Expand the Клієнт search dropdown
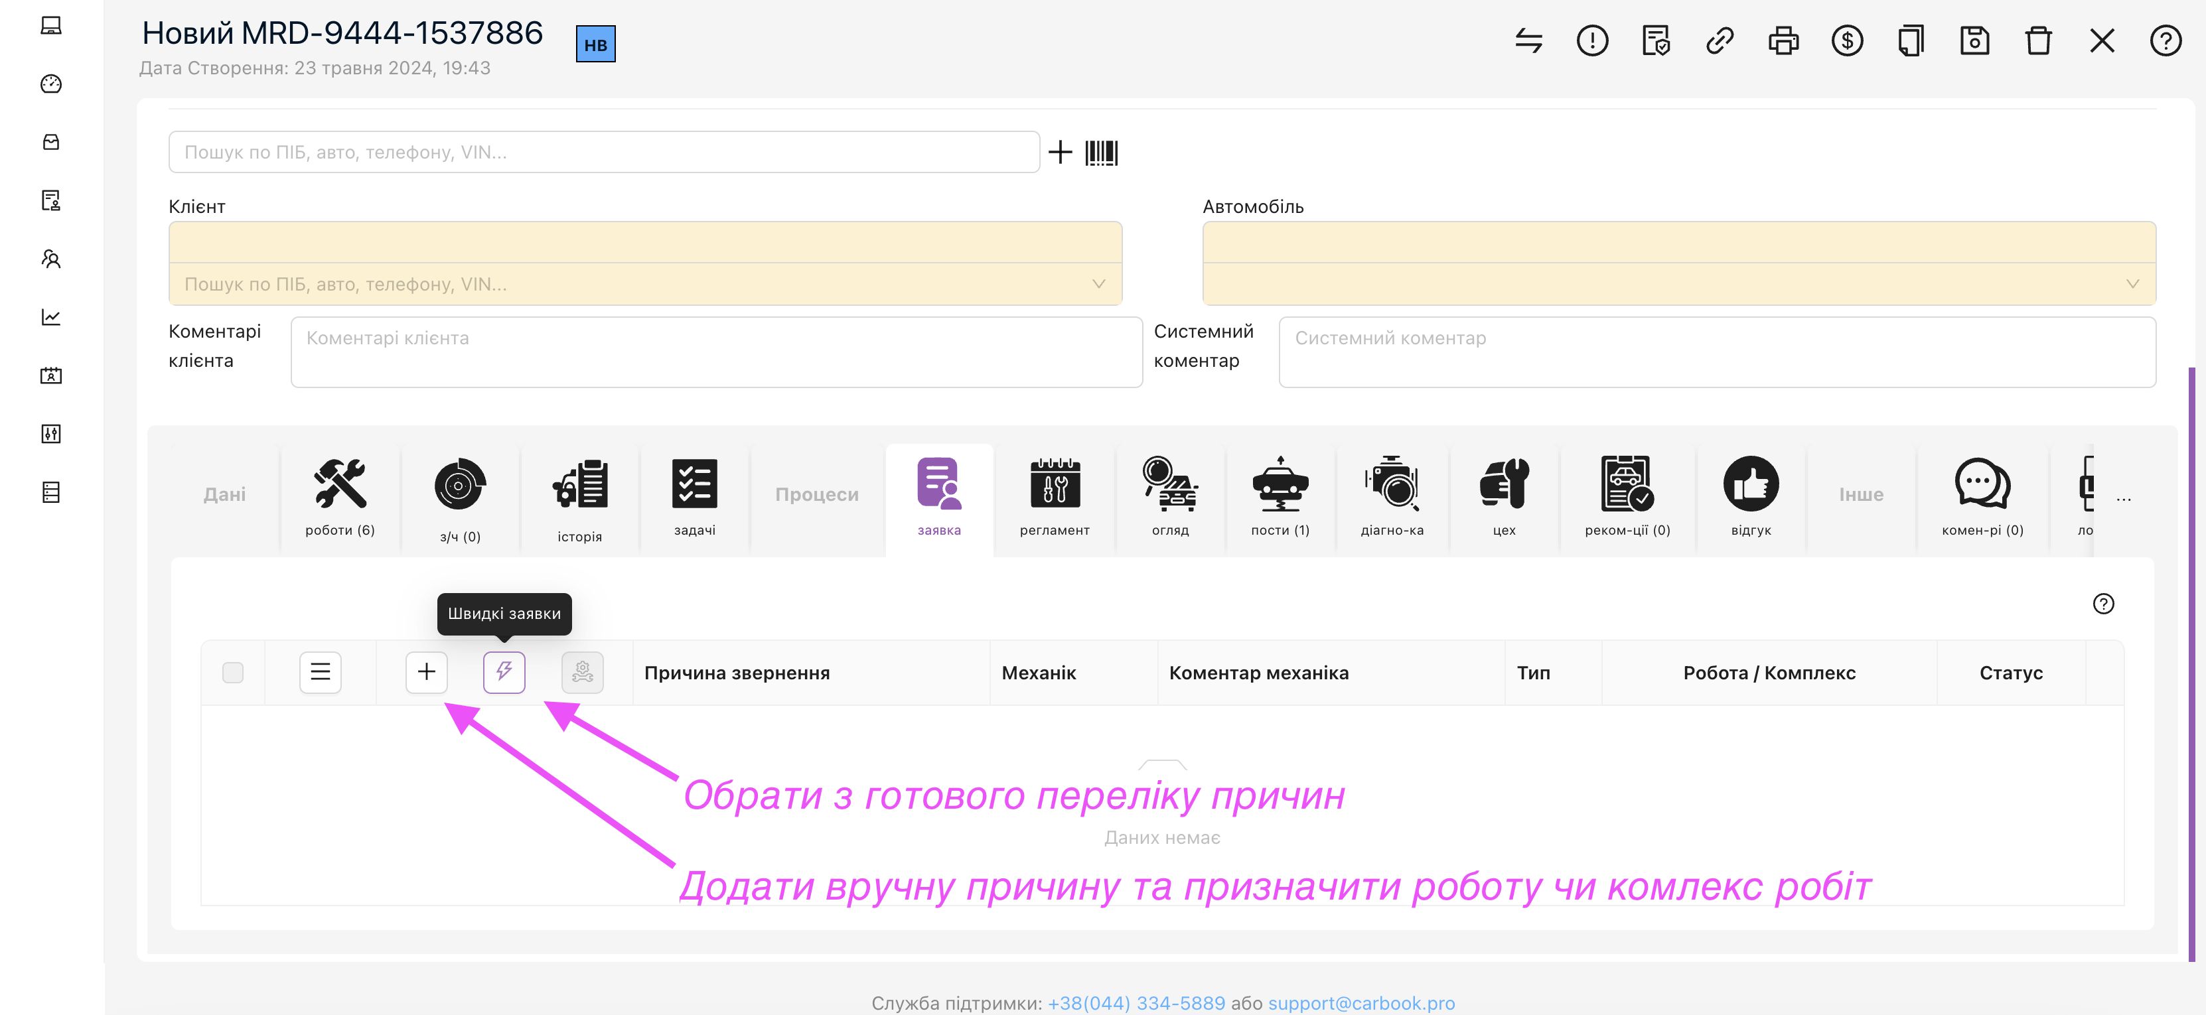 (1098, 283)
